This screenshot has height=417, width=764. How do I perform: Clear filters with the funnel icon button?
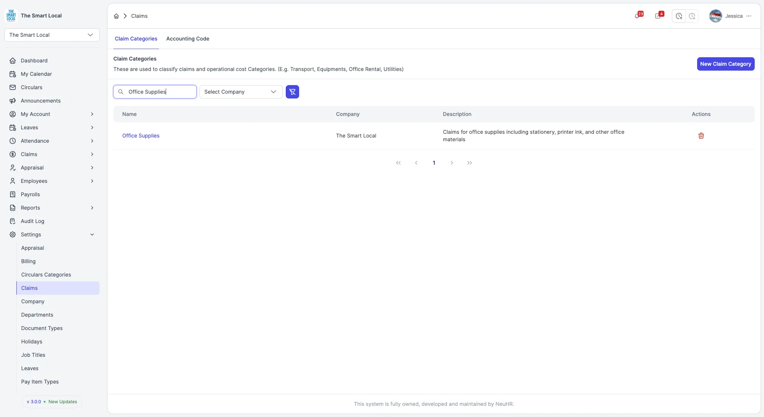[292, 92]
